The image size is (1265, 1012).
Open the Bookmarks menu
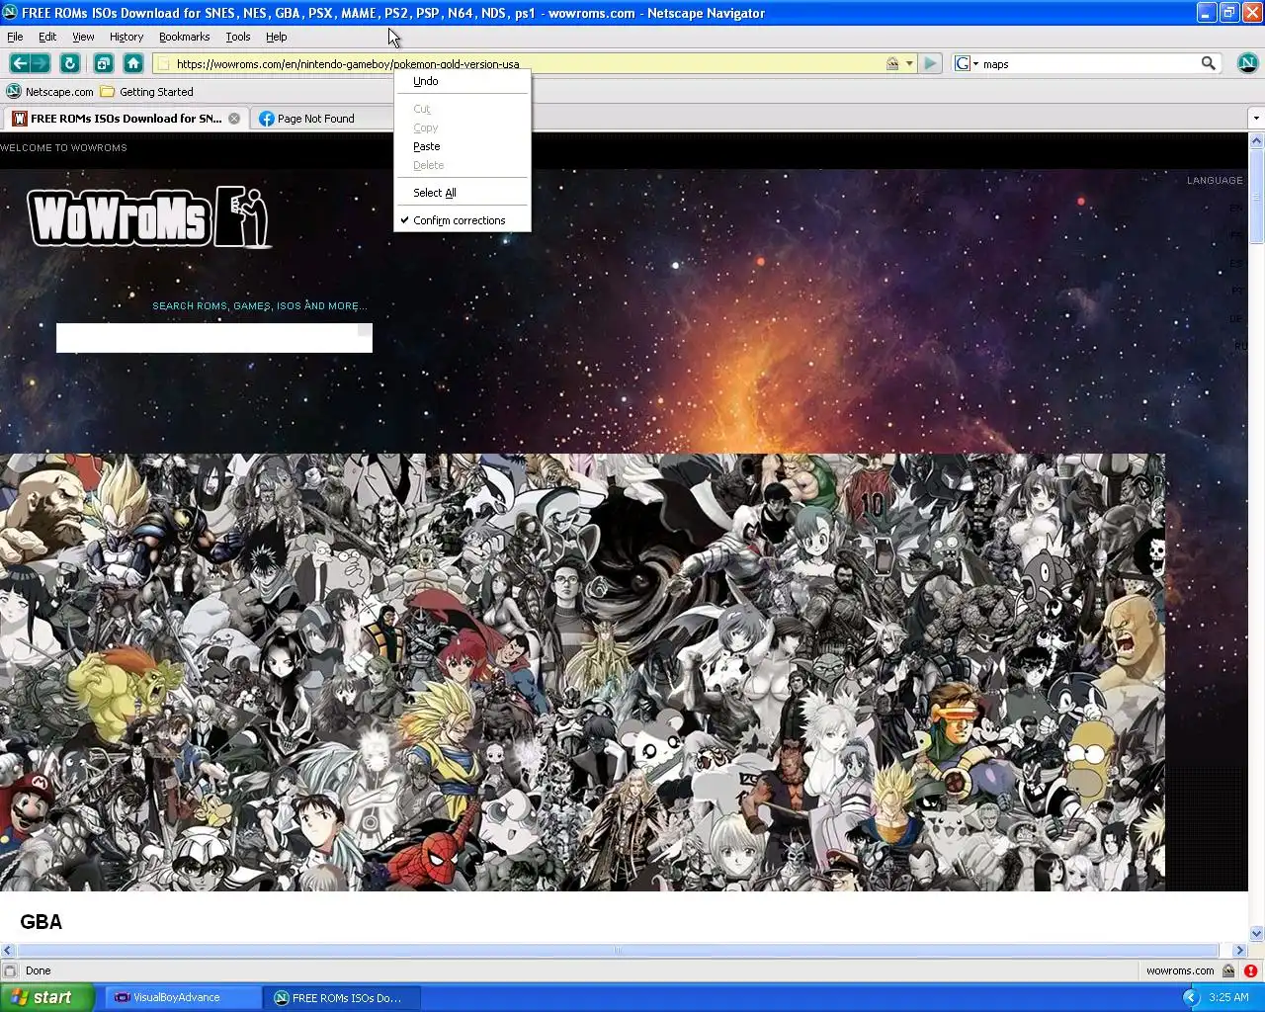click(184, 37)
